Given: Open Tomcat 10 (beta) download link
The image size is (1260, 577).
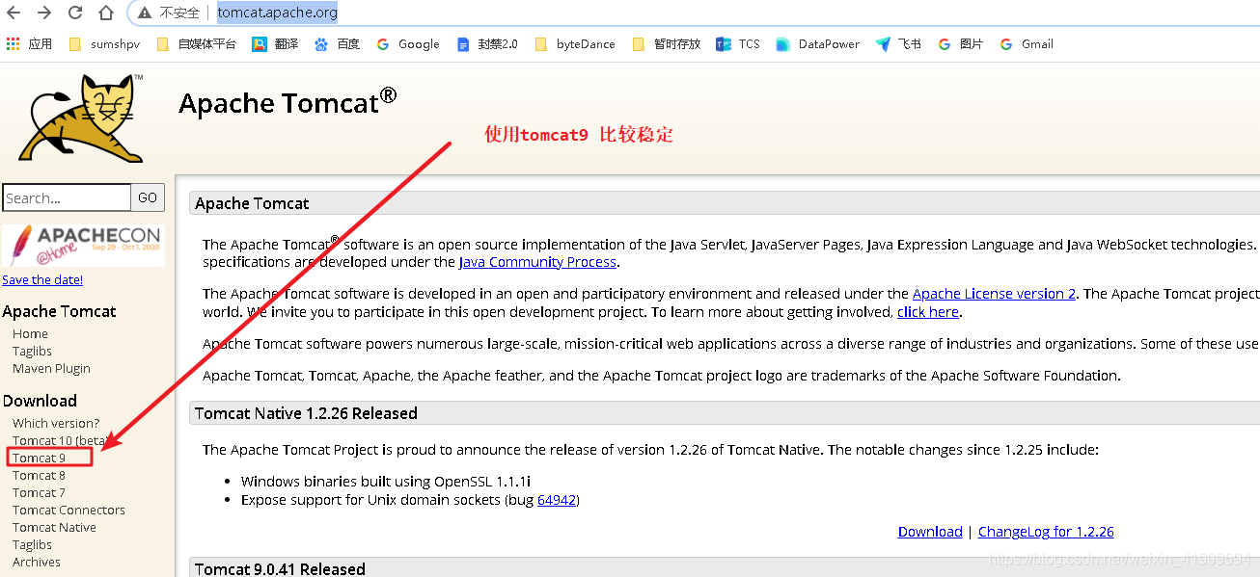Looking at the screenshot, I should 60,441.
